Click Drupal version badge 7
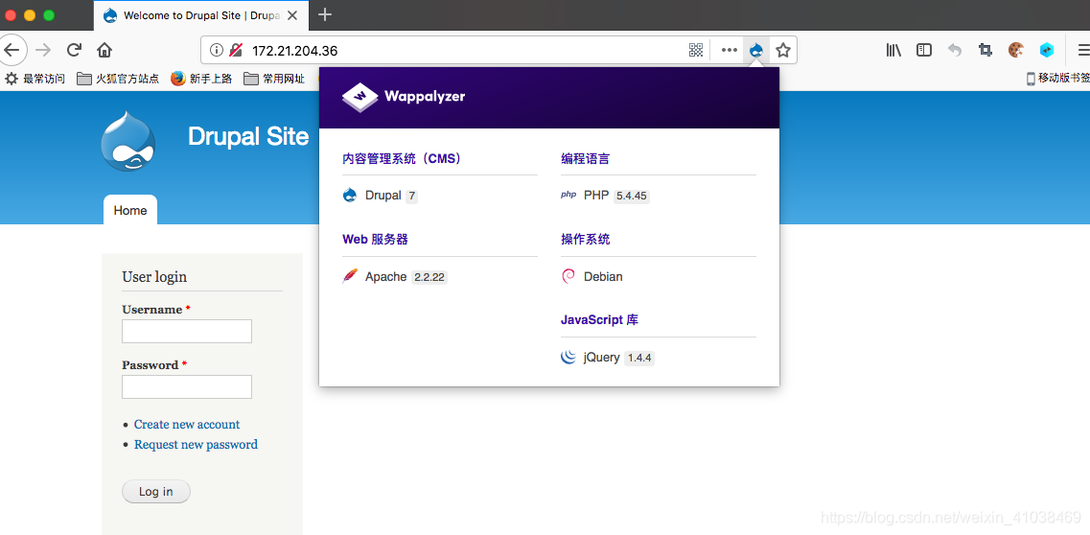Screen dimensions: 1090x535 pyautogui.click(x=411, y=196)
